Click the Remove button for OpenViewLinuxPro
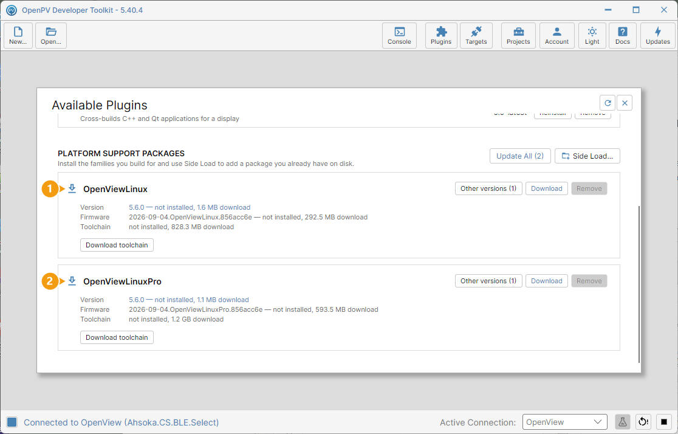The height and width of the screenshot is (434, 678). [589, 281]
